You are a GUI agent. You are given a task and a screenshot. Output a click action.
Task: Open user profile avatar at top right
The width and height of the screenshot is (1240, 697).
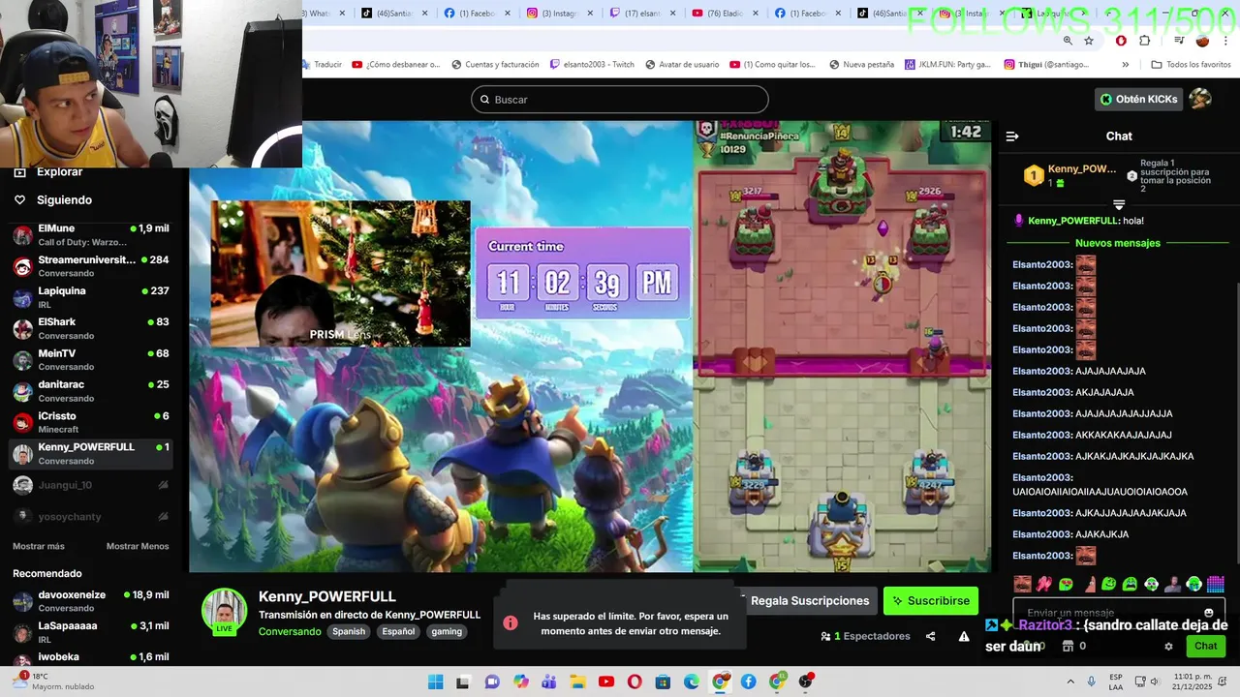(1200, 99)
